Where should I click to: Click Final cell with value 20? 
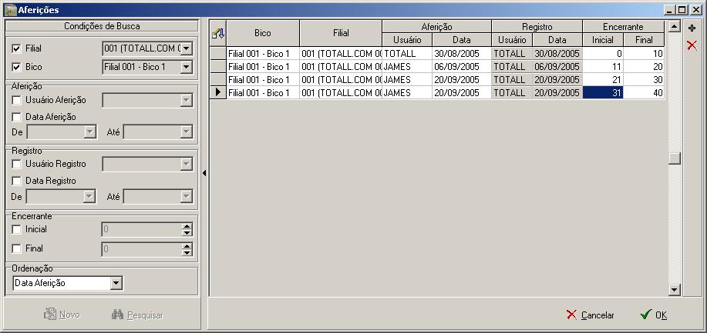[644, 67]
